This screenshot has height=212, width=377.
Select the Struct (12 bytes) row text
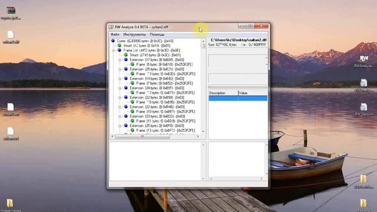coord(147,45)
